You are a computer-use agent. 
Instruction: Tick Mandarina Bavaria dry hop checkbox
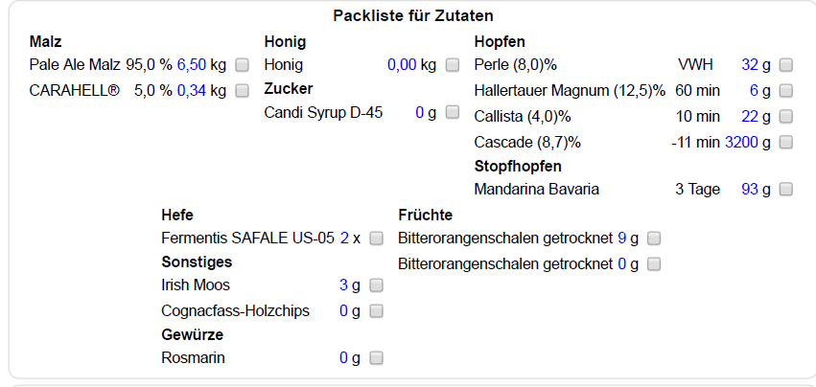pos(786,190)
